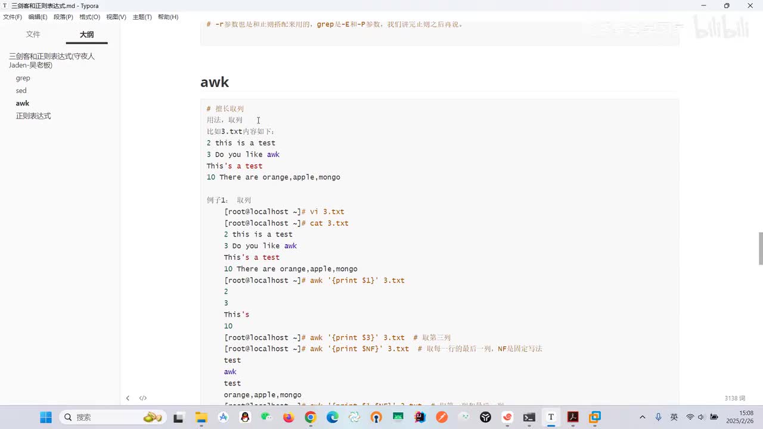Click the text '10 There are orange,apple,mongo' first occurrence
The image size is (763, 429).
coord(274,177)
